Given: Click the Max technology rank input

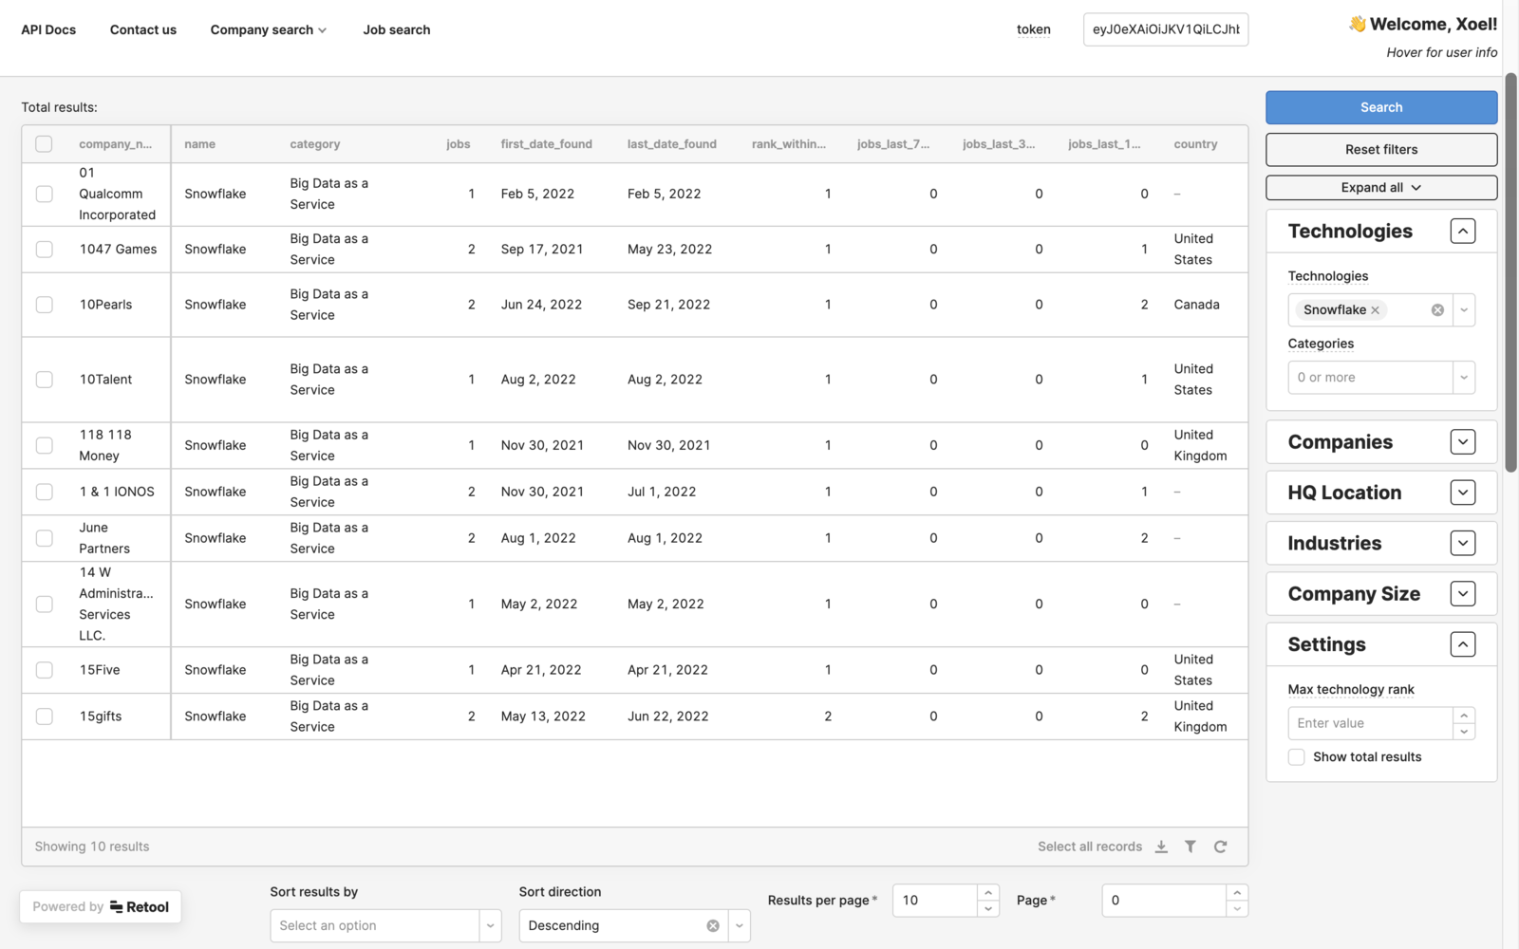Looking at the screenshot, I should click(x=1370, y=723).
